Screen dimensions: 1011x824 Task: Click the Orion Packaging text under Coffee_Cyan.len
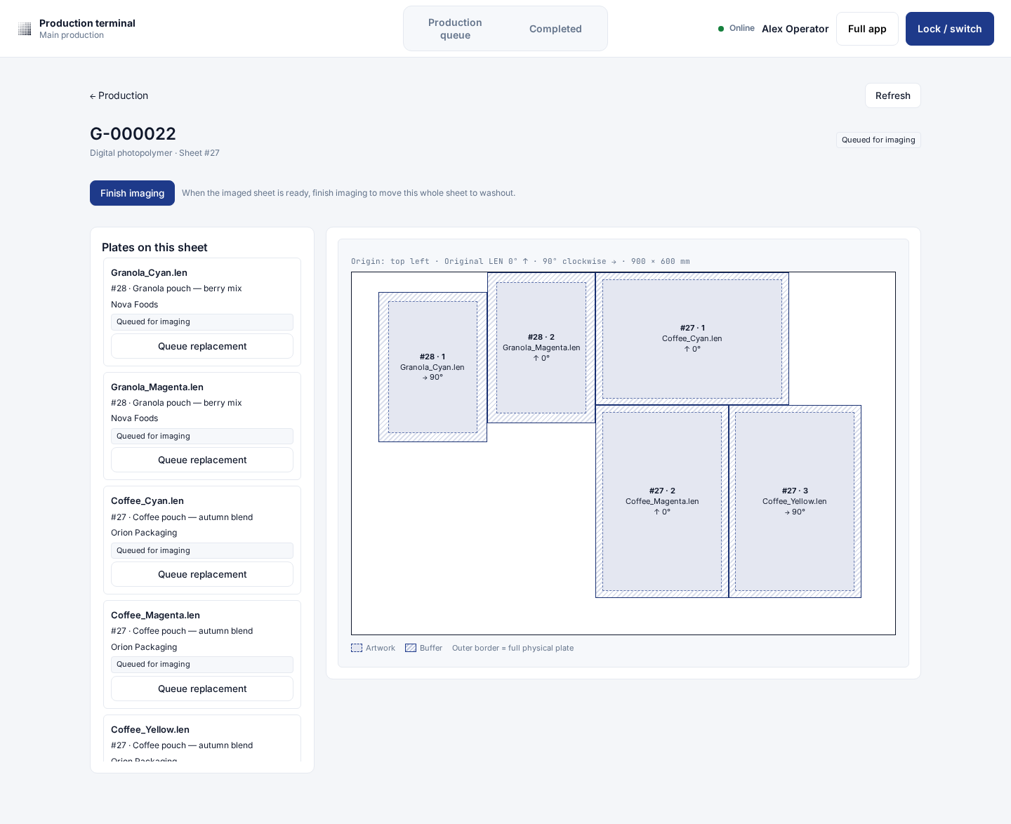pyautogui.click(x=144, y=533)
